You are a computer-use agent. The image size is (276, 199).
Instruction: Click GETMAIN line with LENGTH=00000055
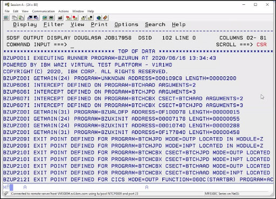121,119
